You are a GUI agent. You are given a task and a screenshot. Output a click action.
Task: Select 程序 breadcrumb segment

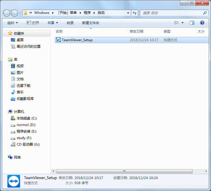tap(87, 13)
